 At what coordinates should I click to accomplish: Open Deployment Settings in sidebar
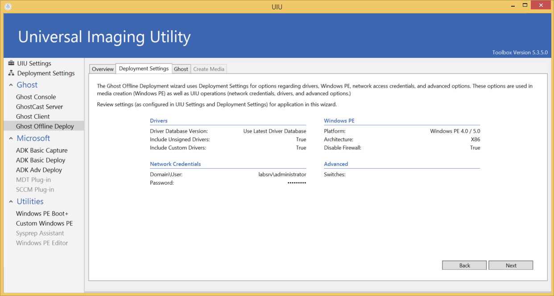coord(46,73)
